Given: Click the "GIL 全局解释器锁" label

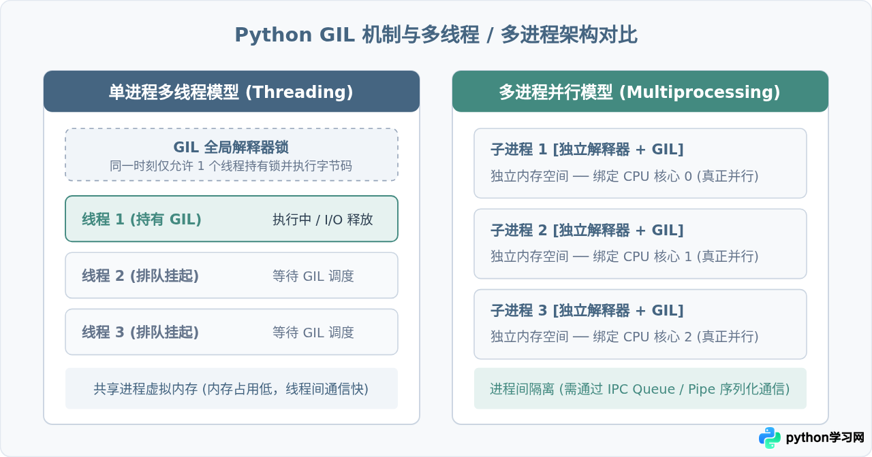Looking at the screenshot, I should pos(232,148).
